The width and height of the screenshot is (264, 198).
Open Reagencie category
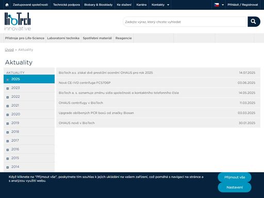[x=123, y=38]
